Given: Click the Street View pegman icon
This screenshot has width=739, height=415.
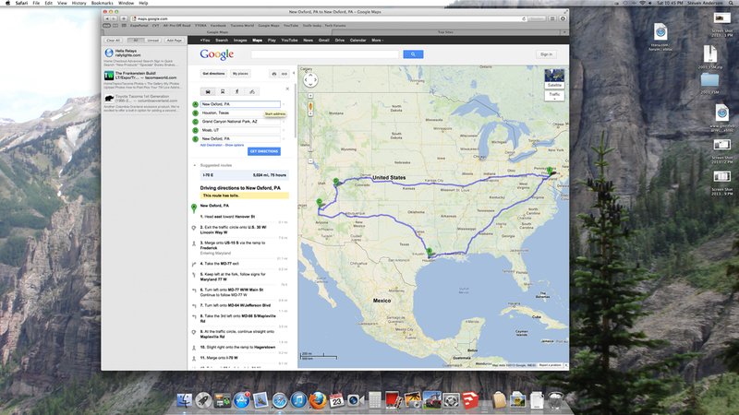Looking at the screenshot, I should pyautogui.click(x=310, y=107).
